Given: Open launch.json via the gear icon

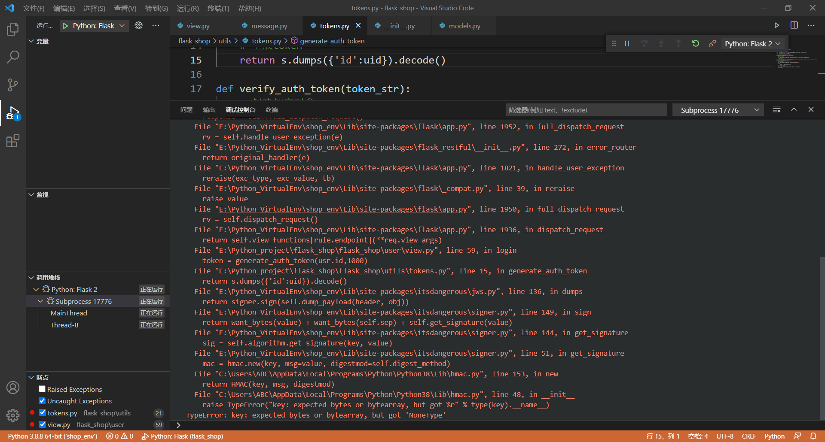Looking at the screenshot, I should [138, 25].
